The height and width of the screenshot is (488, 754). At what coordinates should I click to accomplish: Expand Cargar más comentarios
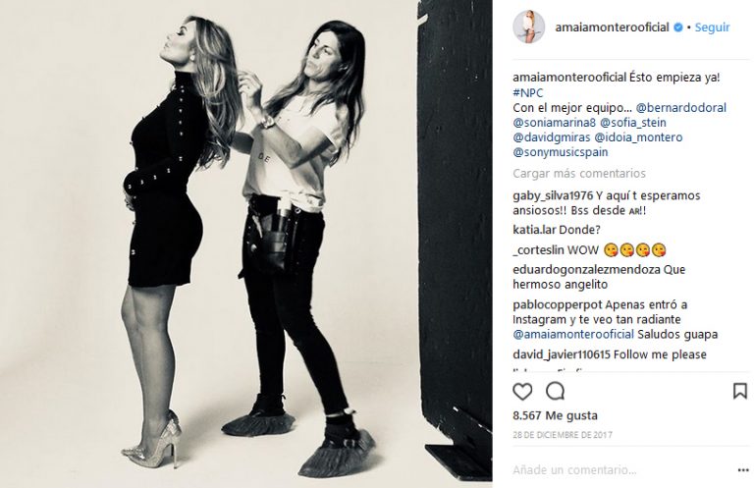coord(579,173)
